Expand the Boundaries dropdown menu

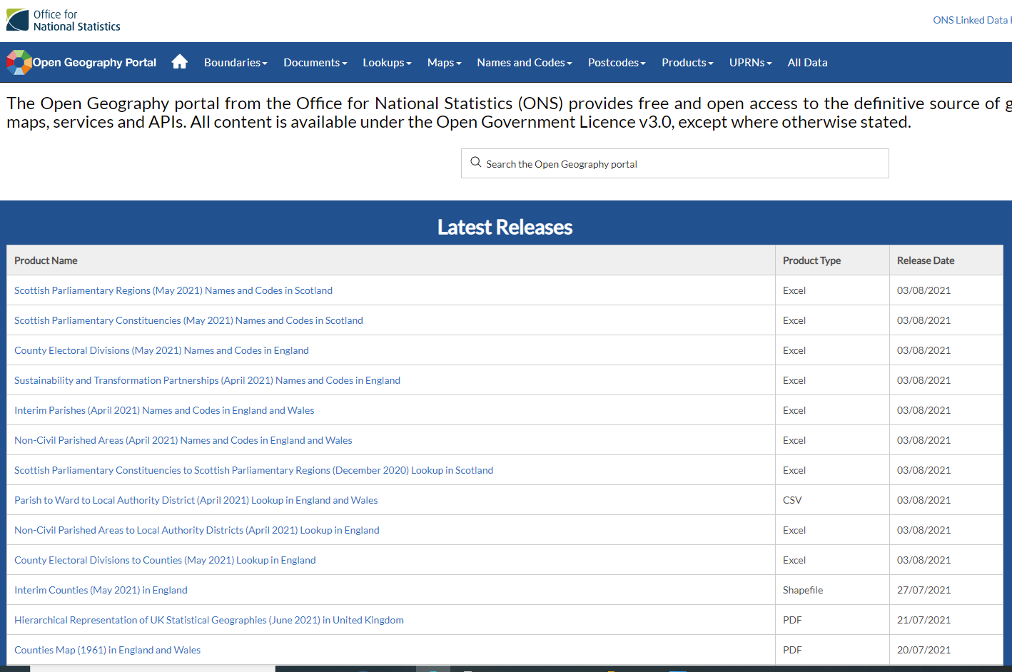236,63
